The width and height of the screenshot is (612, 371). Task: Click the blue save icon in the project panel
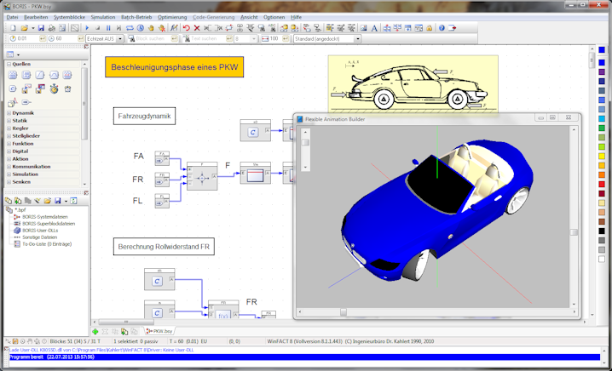point(58,201)
